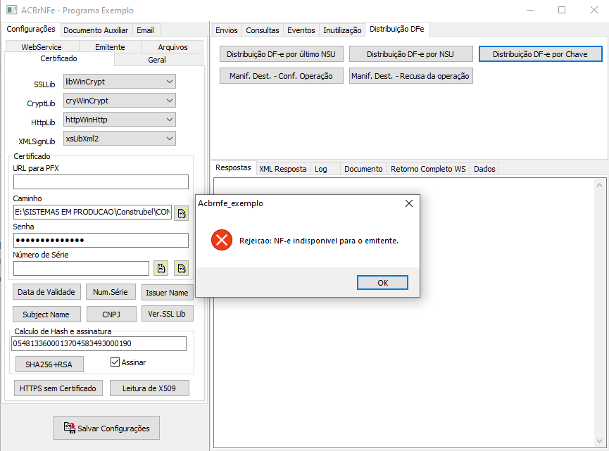
Task: Select the Emitente tab
Action: [111, 47]
